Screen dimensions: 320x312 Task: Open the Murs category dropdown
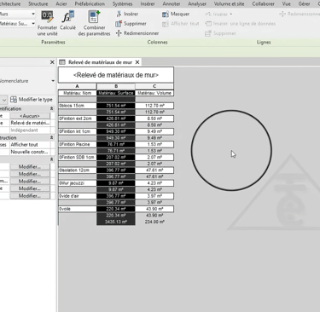pos(33,14)
